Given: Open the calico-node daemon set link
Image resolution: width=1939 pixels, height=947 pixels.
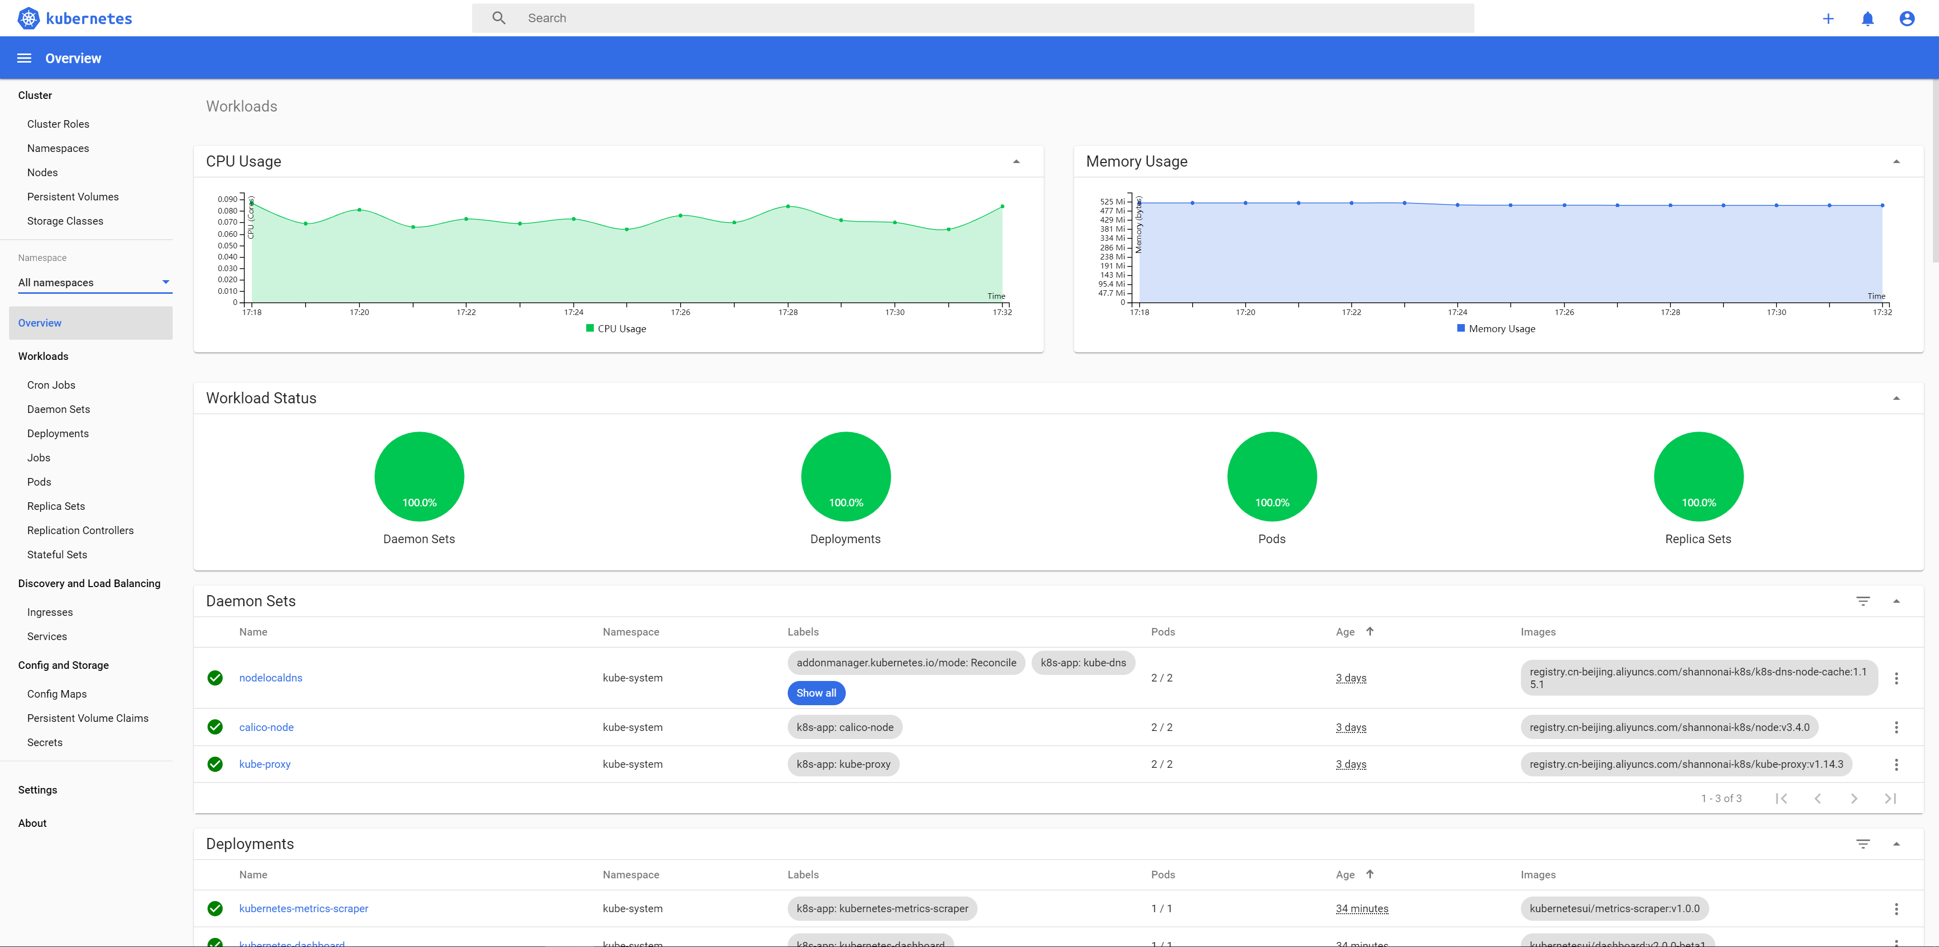Looking at the screenshot, I should 267,727.
